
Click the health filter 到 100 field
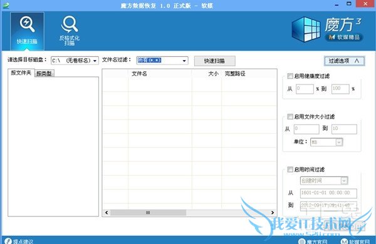pyautogui.click(x=340, y=89)
